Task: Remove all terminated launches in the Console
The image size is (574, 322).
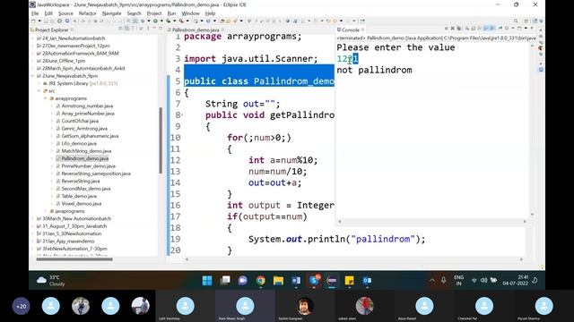Action: tap(458, 28)
